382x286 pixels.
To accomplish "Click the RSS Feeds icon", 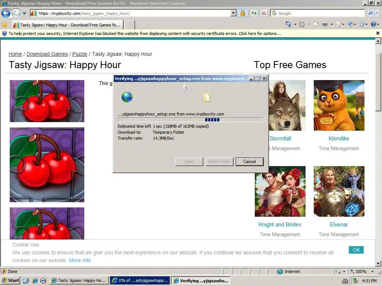I will coord(302,24).
